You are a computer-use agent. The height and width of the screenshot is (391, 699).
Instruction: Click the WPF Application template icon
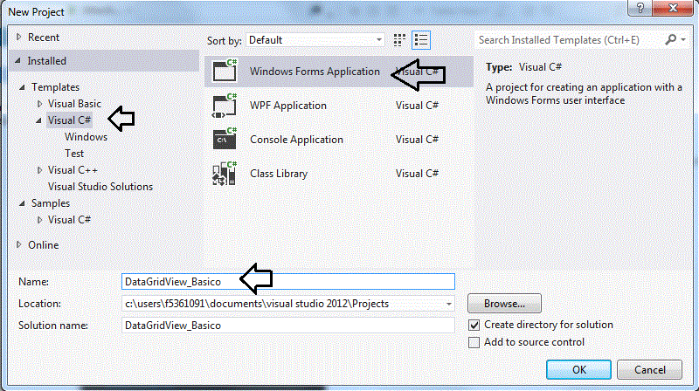point(225,105)
